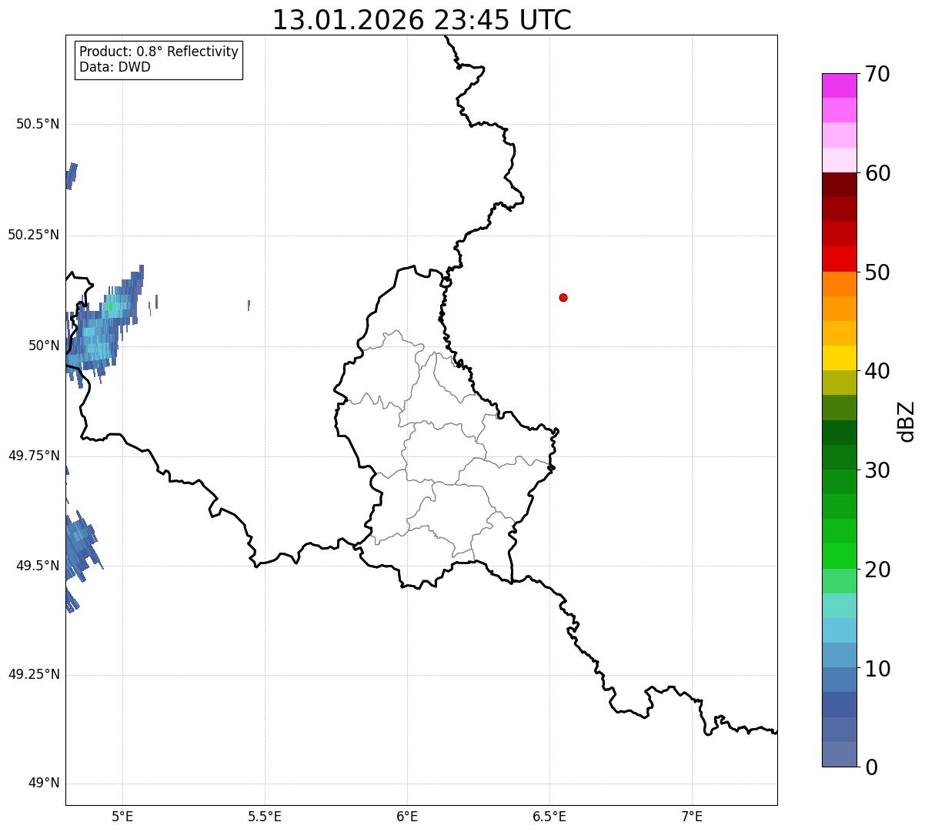Click the 5.5°E longitude label
The image size is (925, 832).
265,816
